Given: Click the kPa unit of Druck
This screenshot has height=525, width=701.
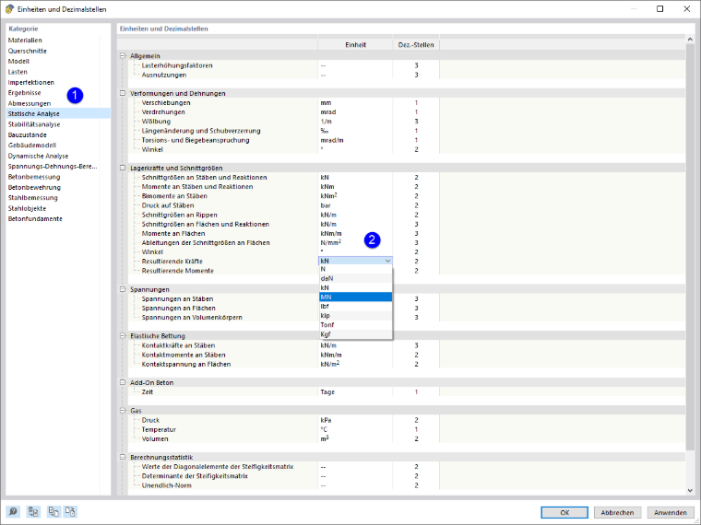Looking at the screenshot, I should coord(326,420).
